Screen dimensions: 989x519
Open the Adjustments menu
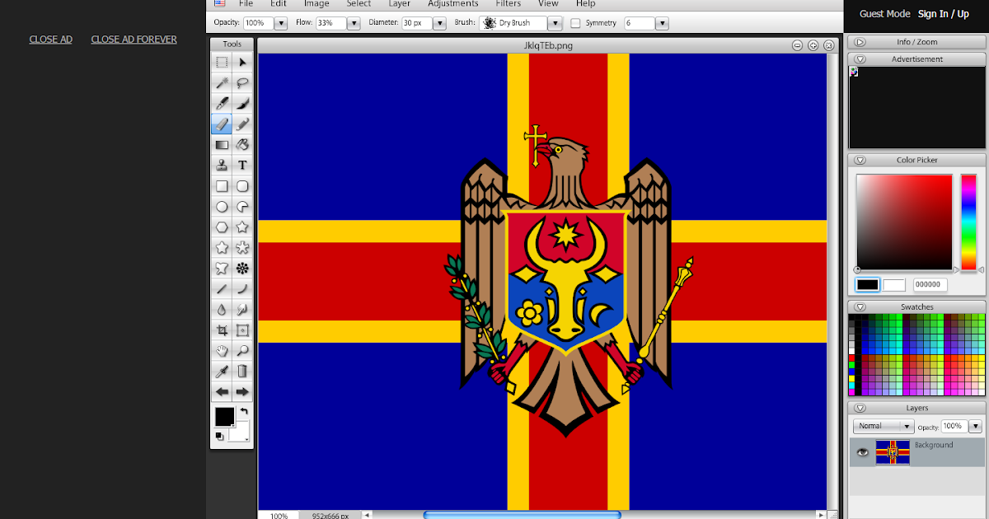452,3
